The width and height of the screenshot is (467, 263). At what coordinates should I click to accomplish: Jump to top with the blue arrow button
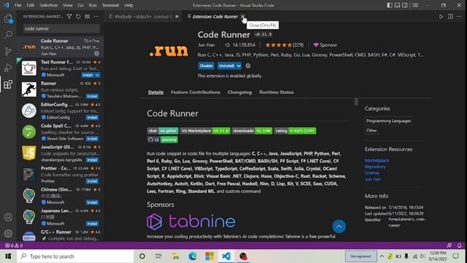pyautogui.click(x=339, y=226)
